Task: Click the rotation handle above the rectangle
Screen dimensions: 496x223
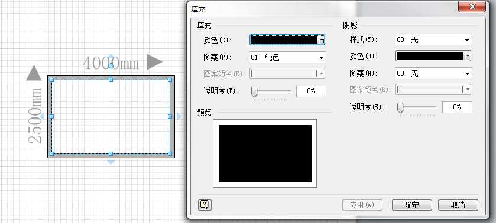Action: [111, 65]
